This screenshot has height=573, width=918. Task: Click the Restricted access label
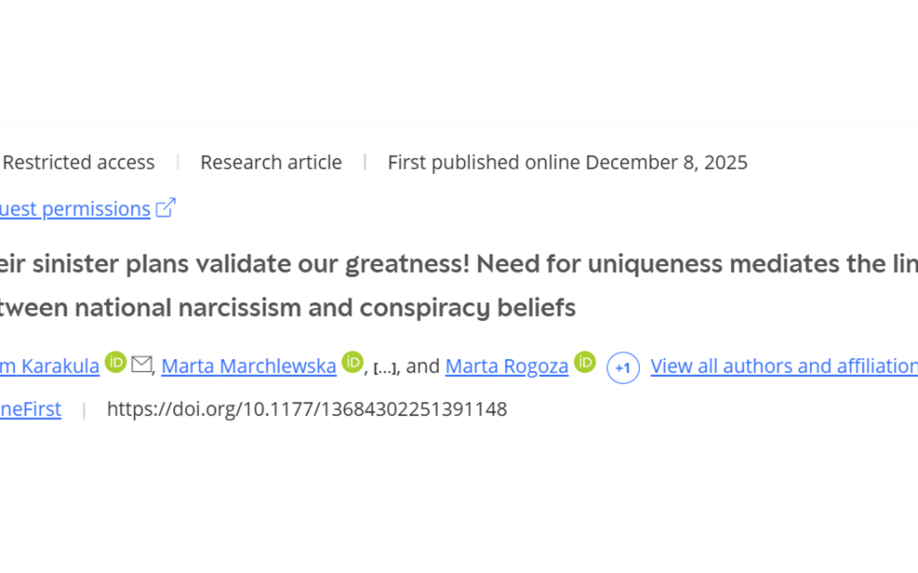coord(78,162)
